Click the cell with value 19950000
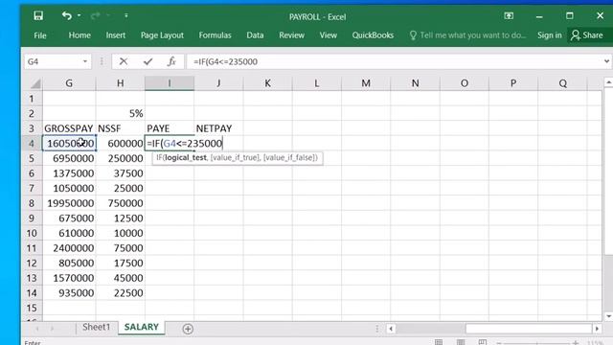The height and width of the screenshot is (345, 613). (x=69, y=203)
